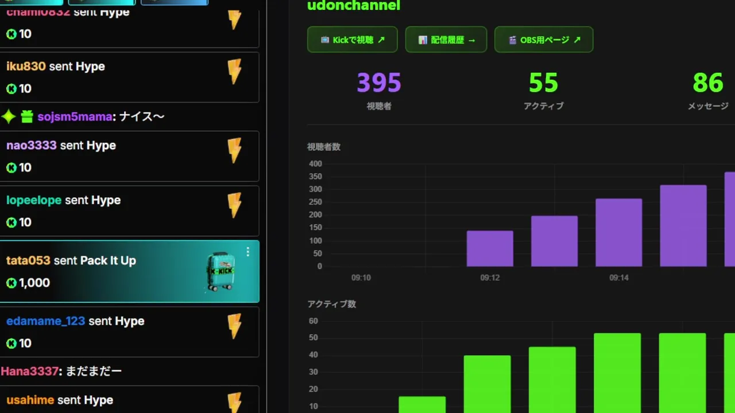This screenshot has width=735, height=413.
Task: Click the 1,000 amount on tata053's card
Action: click(34, 283)
